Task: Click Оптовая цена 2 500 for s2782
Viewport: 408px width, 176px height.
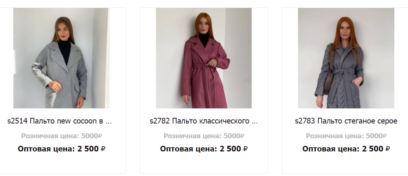Action: (x=204, y=149)
